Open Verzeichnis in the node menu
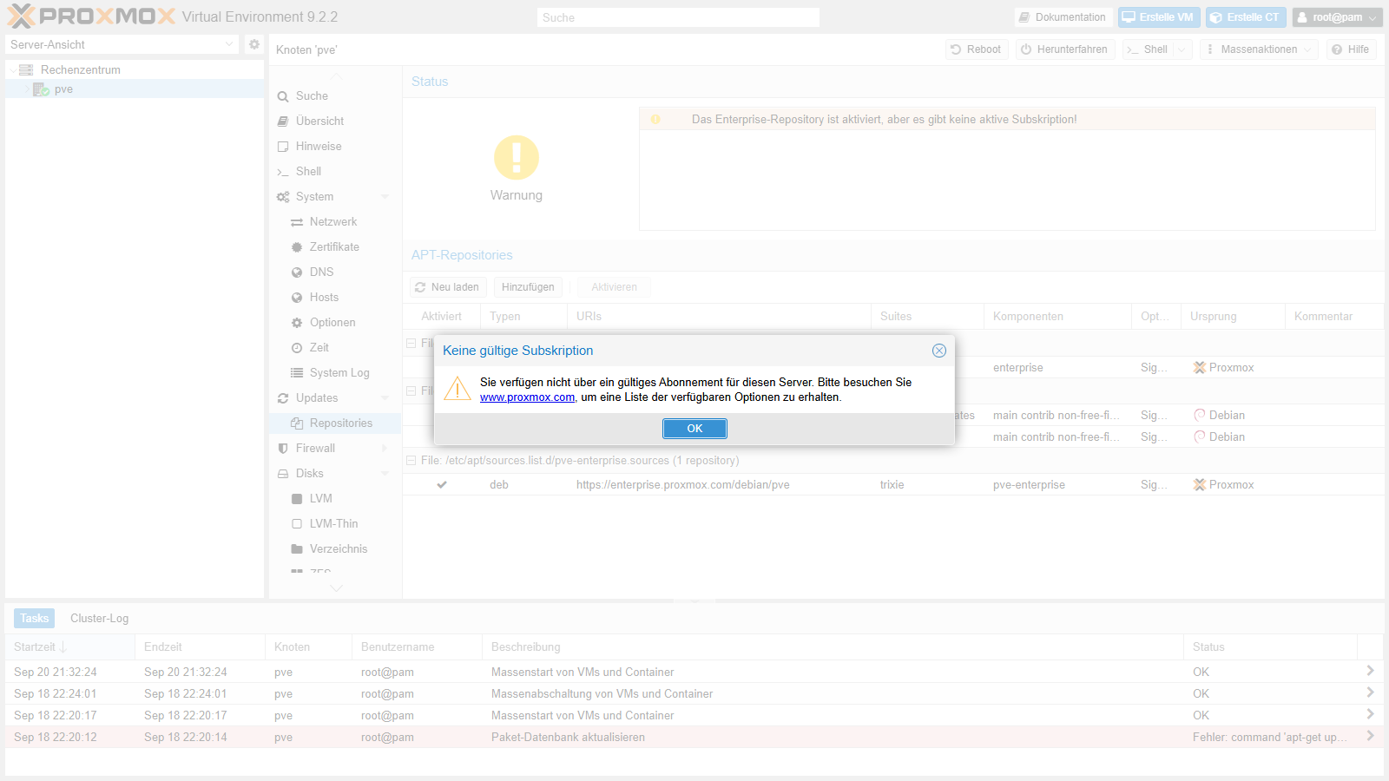This screenshot has height=781, width=1389. 339,549
